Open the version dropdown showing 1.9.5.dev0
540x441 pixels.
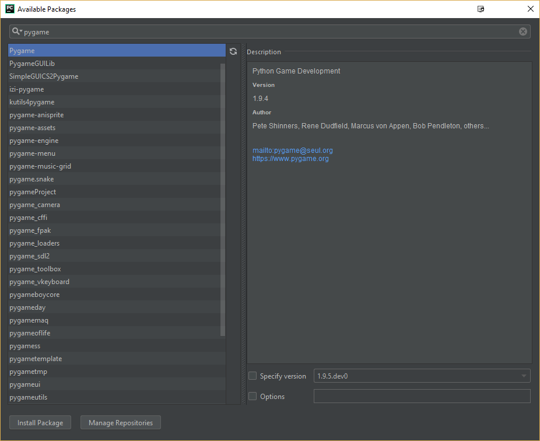[x=422, y=376]
